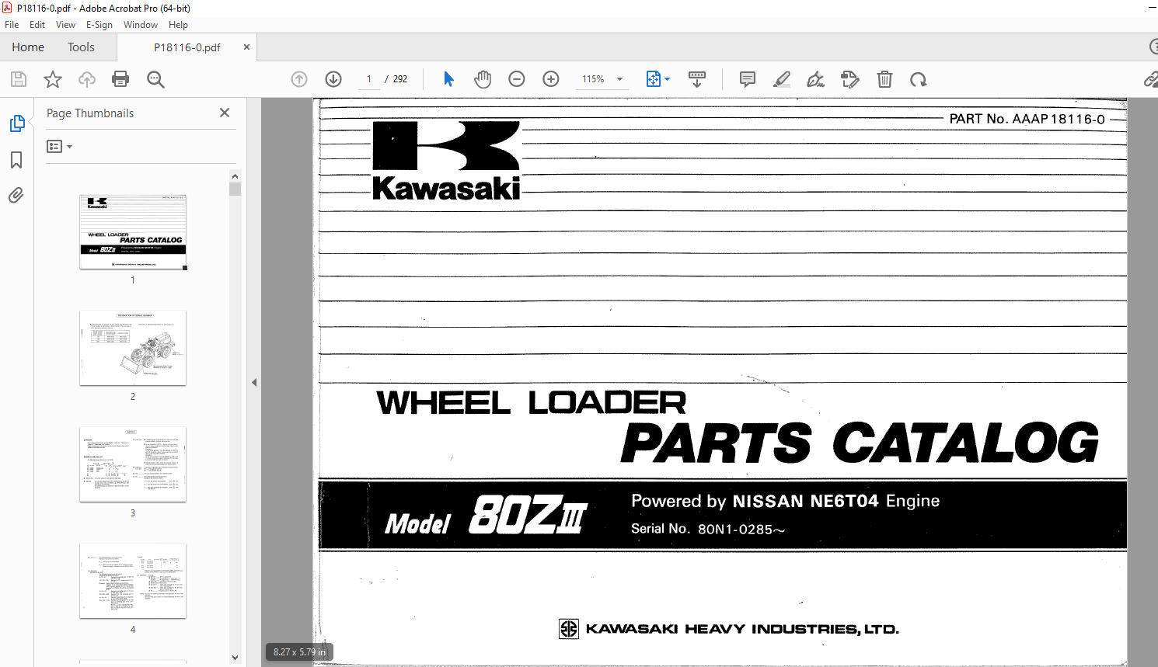Select page 4 thumbnail
Screen dimensions: 1158x667
(133, 581)
